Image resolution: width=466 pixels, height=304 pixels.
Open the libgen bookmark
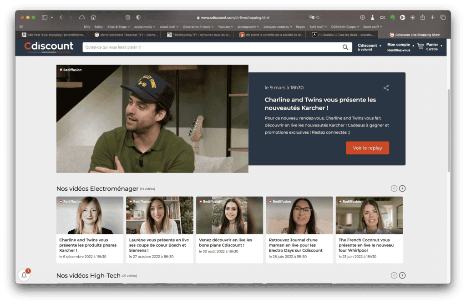point(300,27)
